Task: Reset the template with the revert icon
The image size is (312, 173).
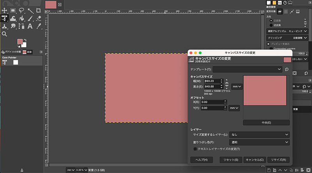Action: pyautogui.click(x=287, y=69)
